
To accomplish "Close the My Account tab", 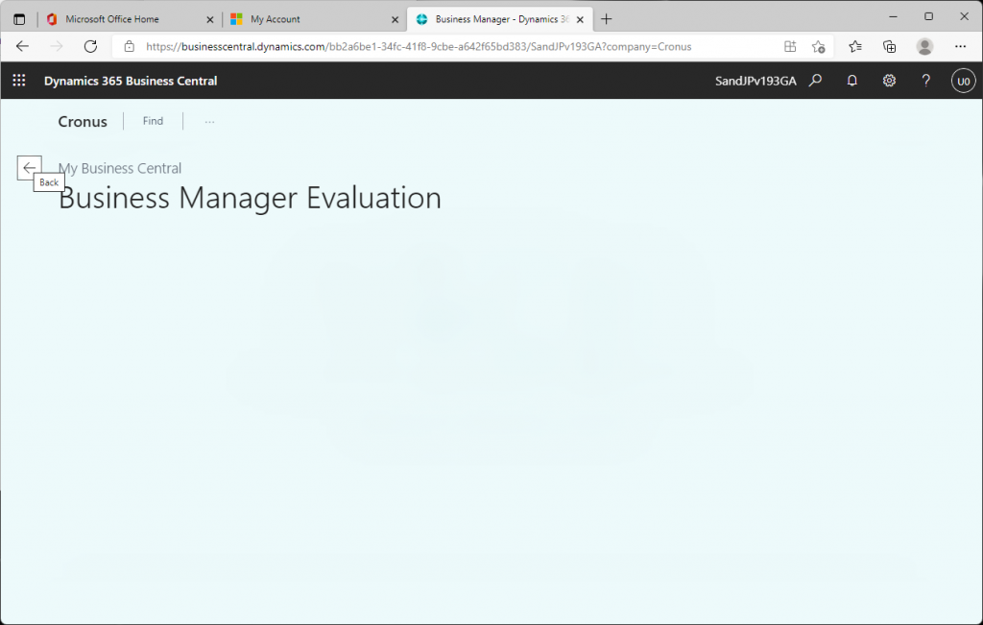I will (x=395, y=19).
